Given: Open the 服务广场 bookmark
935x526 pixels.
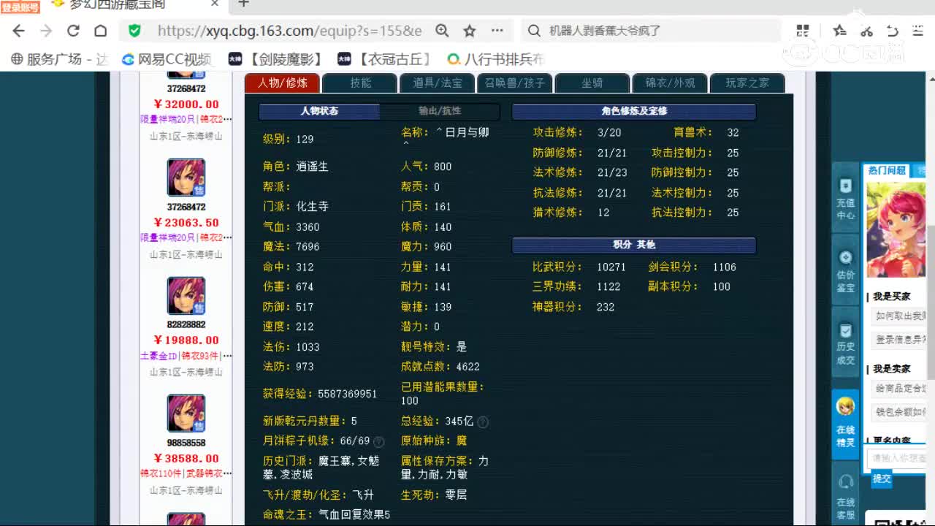Looking at the screenshot, I should [61, 59].
